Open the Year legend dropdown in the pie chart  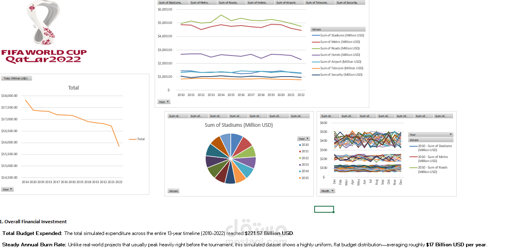303,139
